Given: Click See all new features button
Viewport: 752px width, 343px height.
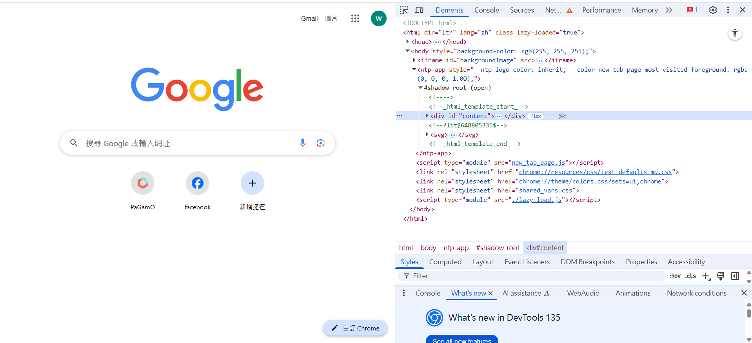Looking at the screenshot, I should click(x=462, y=339).
